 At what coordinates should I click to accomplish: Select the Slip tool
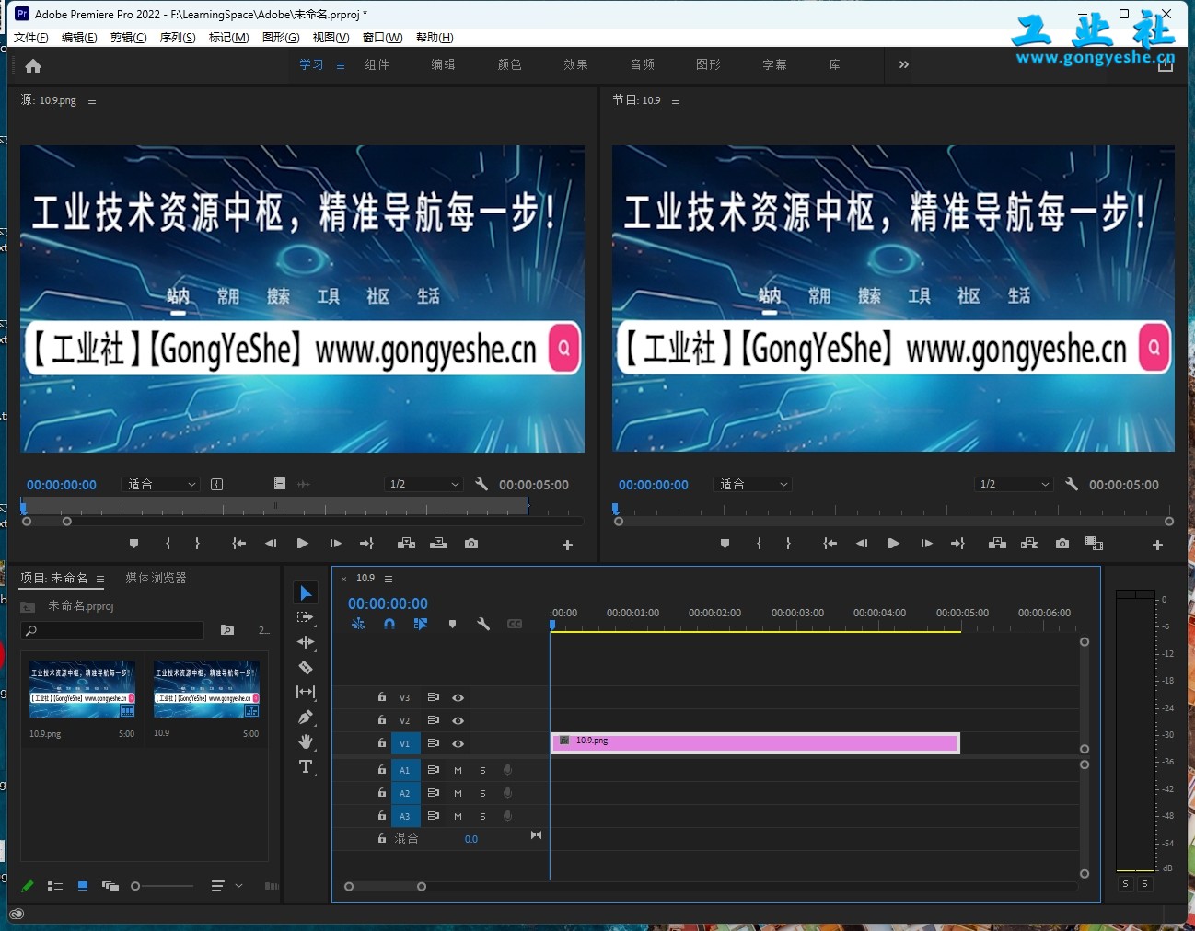point(306,692)
